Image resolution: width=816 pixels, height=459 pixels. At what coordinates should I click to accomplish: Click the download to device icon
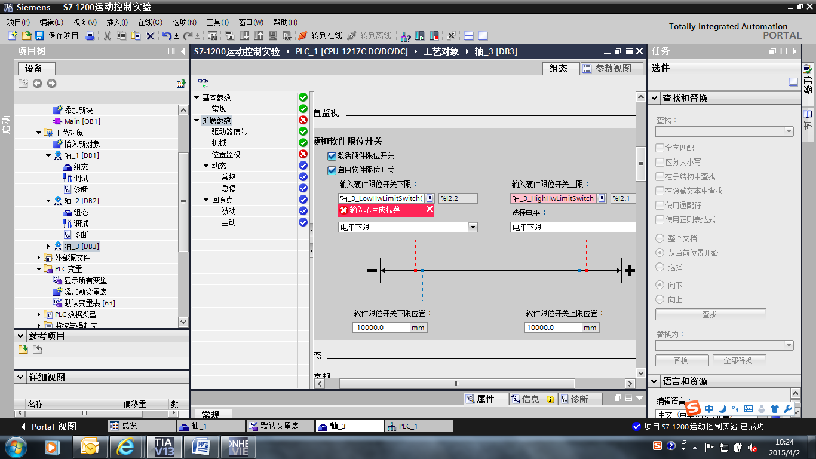244,36
